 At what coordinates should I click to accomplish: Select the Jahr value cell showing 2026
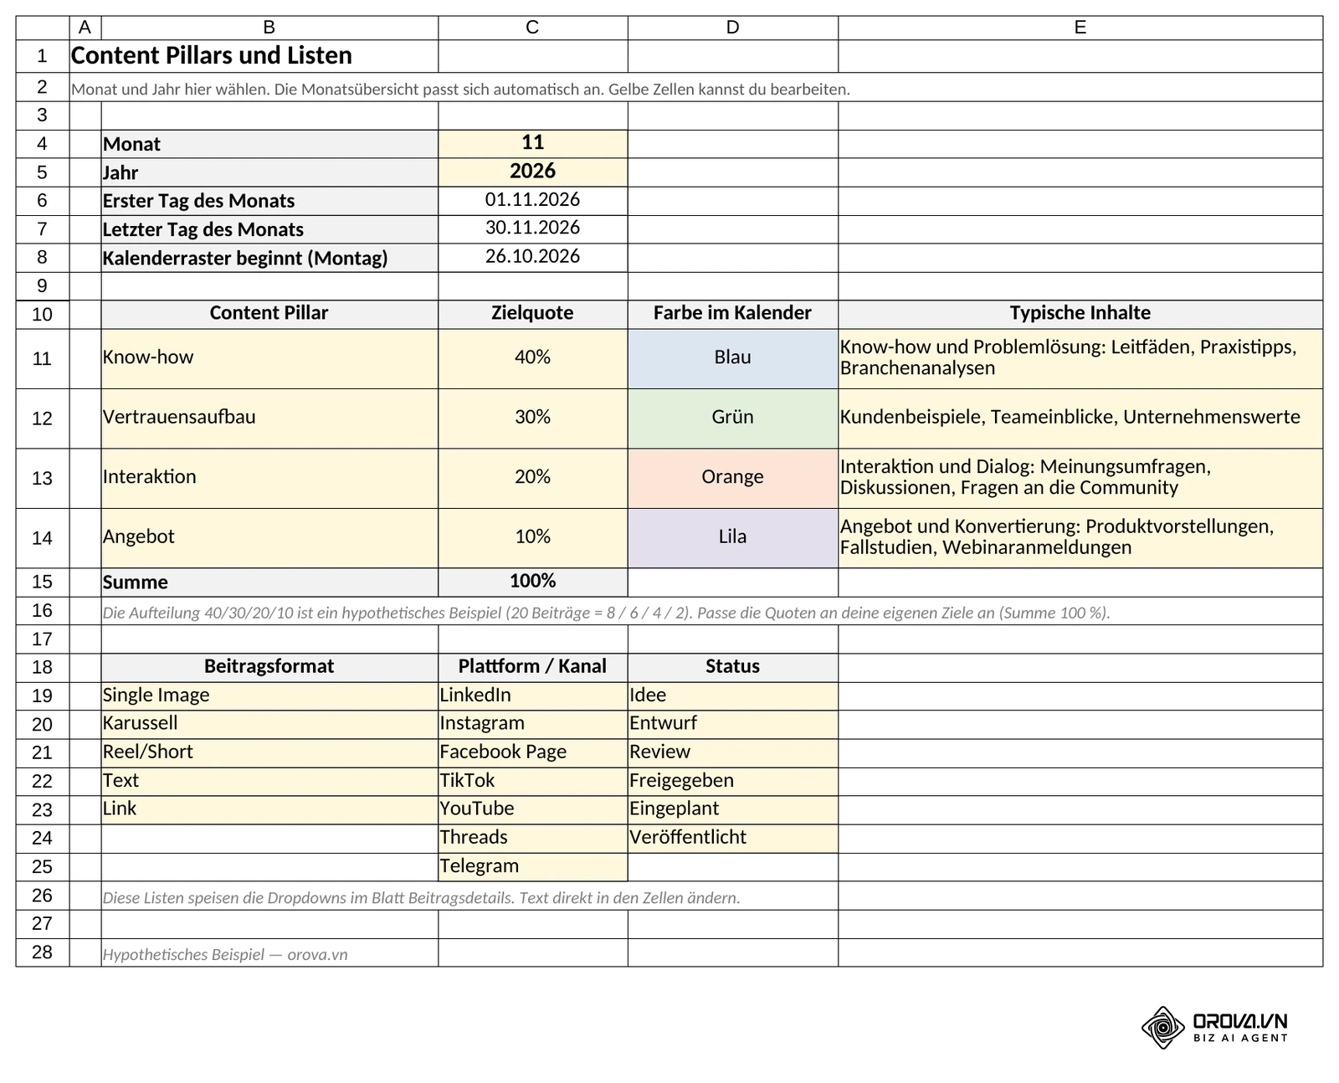click(x=532, y=172)
